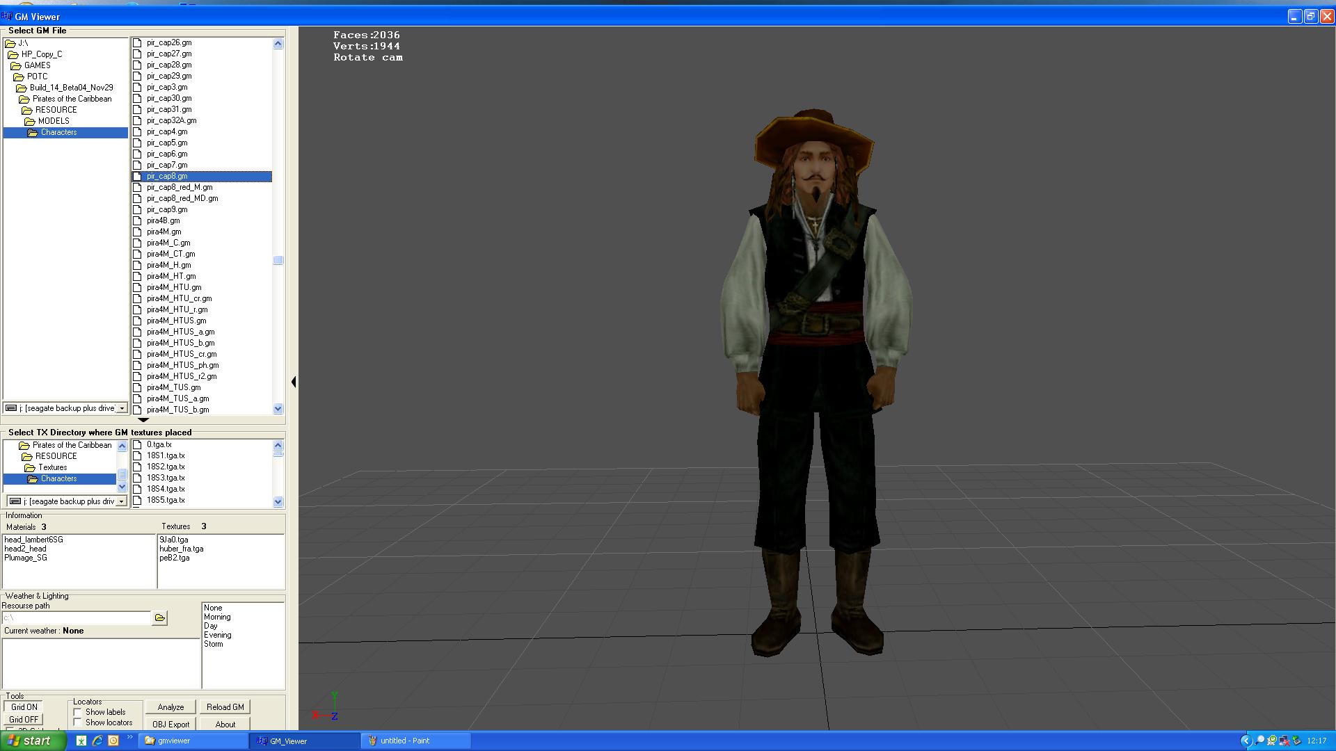1336x751 pixels.
Task: Open the Characters folder in the GM tree
Action: tap(58, 132)
